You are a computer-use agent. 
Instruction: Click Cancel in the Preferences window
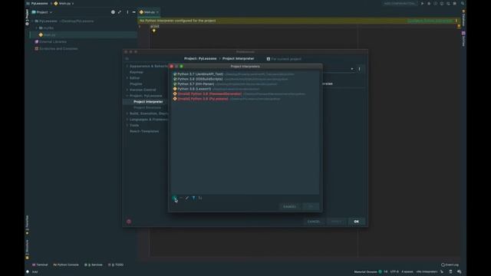pos(314,222)
